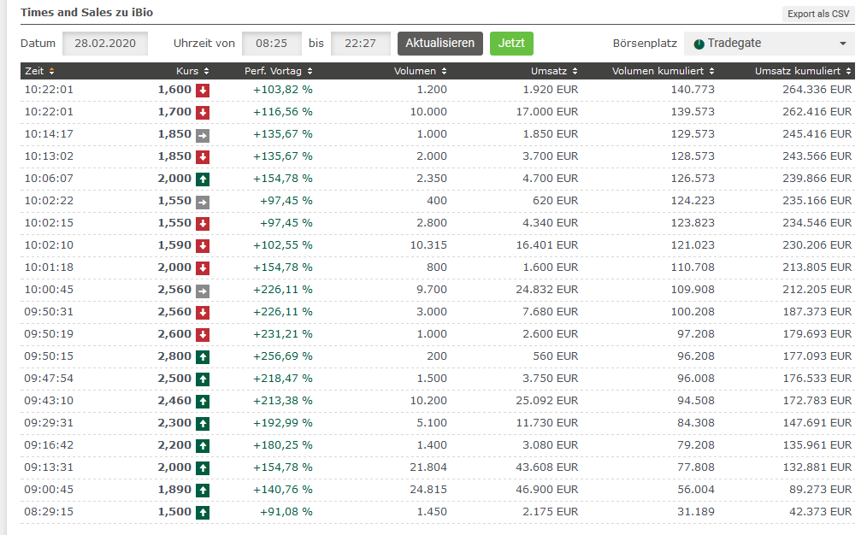
Task: Sort by Volumen column header
Action: tap(420, 71)
